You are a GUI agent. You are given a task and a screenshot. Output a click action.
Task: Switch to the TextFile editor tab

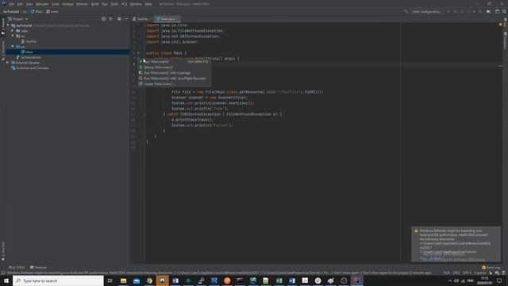tap(142, 19)
